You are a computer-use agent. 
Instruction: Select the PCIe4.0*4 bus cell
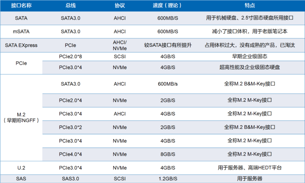(71, 154)
